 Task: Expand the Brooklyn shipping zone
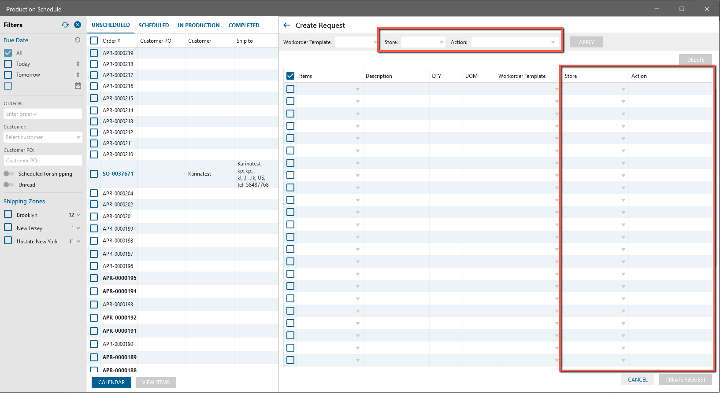tap(78, 215)
